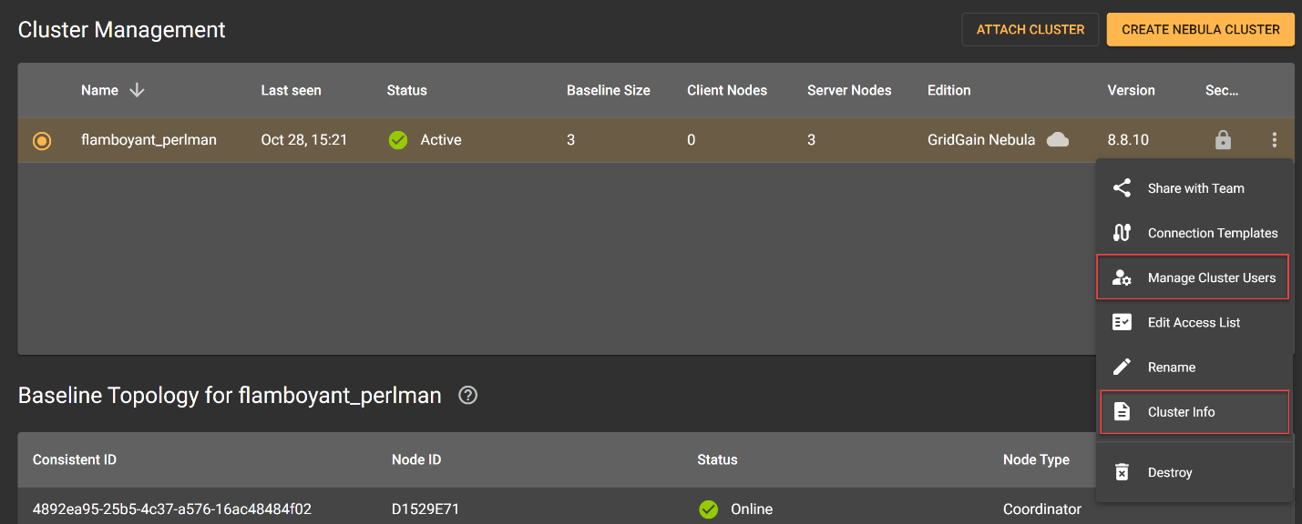This screenshot has width=1302, height=524.
Task: Click the Cluster Info document icon
Action: point(1123,411)
